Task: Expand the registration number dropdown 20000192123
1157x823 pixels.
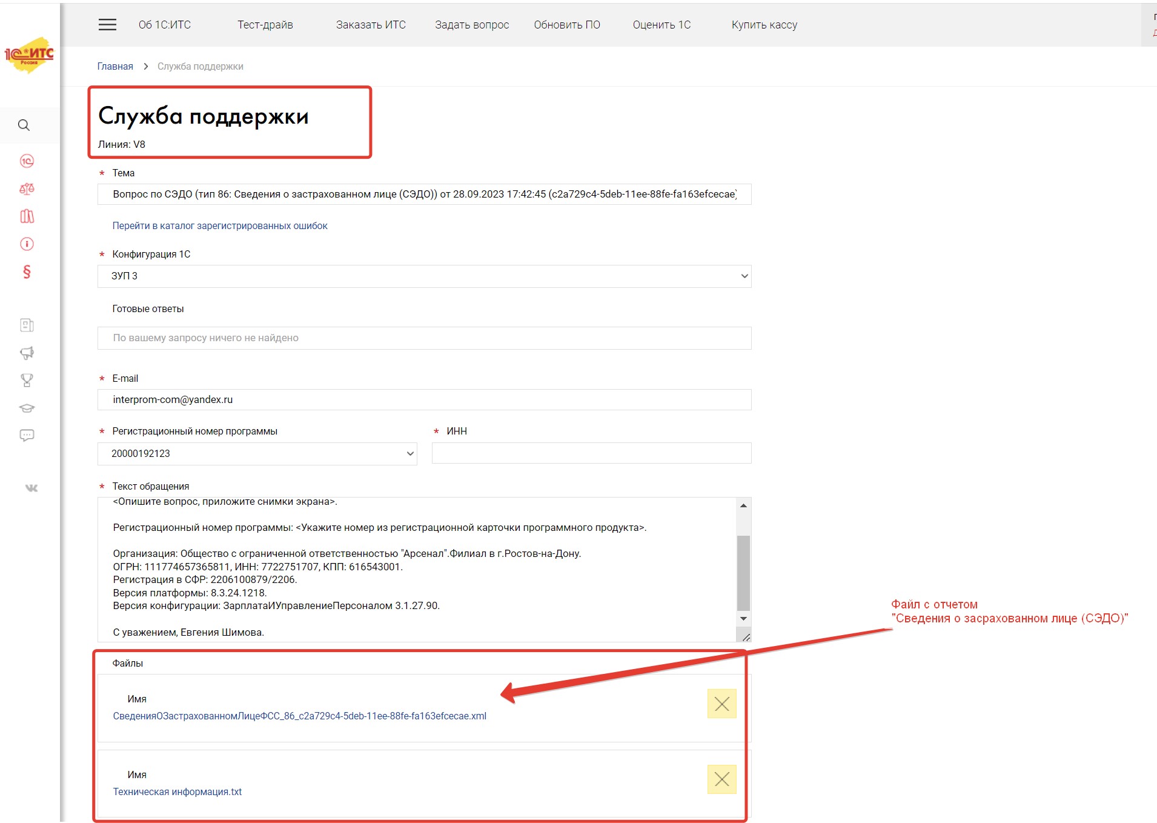Action: coord(257,454)
